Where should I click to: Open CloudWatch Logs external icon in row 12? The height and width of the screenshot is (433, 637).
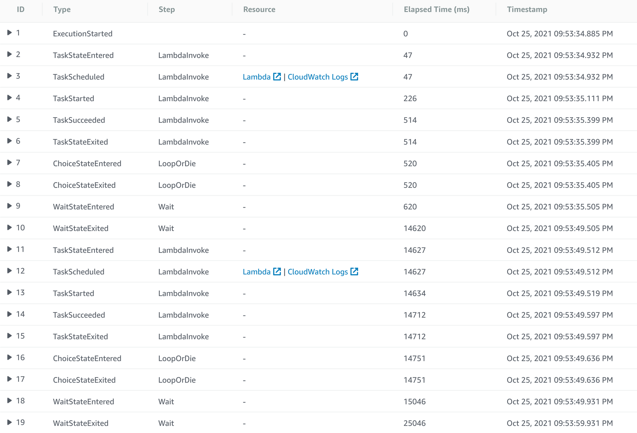pos(354,271)
